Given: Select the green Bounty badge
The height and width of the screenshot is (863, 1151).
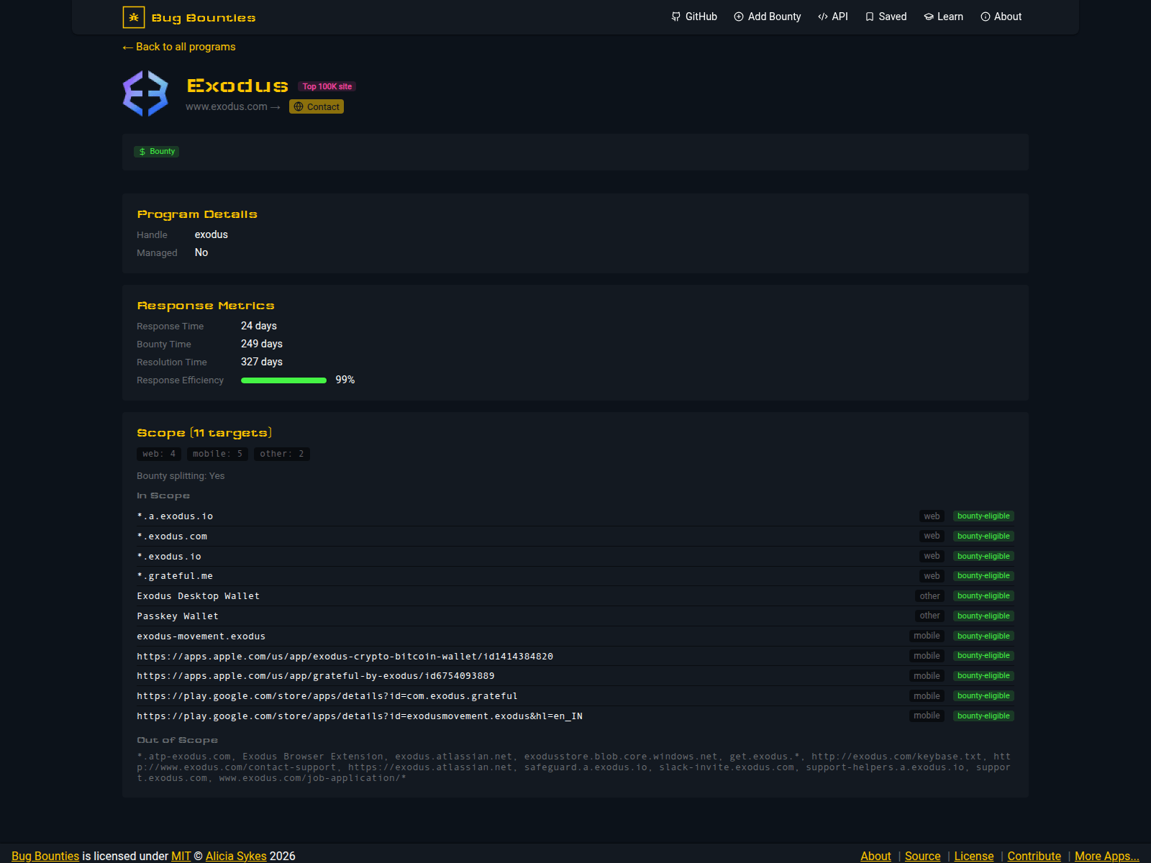Looking at the screenshot, I should click(156, 151).
